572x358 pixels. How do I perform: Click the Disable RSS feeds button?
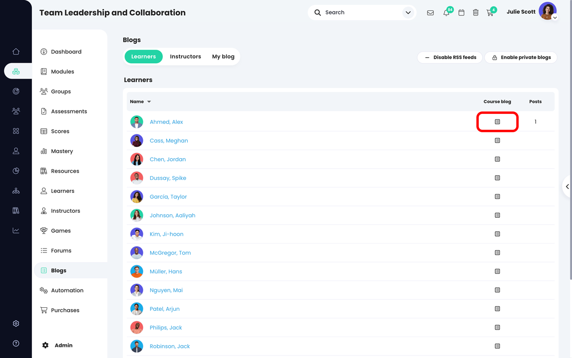coord(450,57)
